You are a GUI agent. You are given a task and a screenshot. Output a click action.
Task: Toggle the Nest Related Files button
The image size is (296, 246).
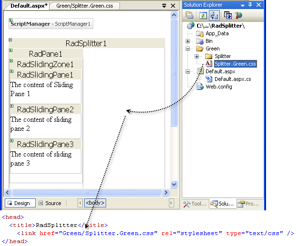coord(214,16)
